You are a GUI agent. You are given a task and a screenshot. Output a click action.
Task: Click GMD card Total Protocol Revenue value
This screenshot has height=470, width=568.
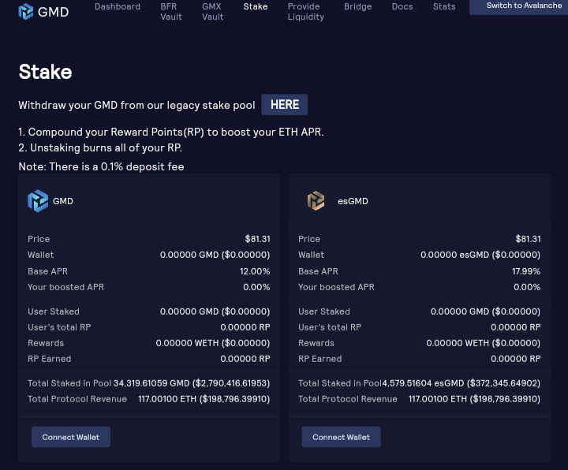point(204,399)
